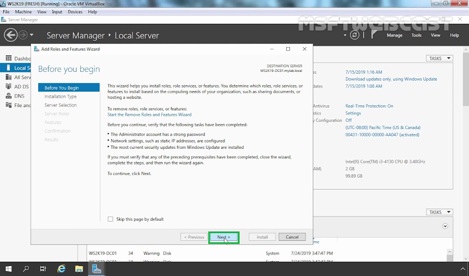Select the File and Storage Services icon
This screenshot has height=276, width=469.
9,105
